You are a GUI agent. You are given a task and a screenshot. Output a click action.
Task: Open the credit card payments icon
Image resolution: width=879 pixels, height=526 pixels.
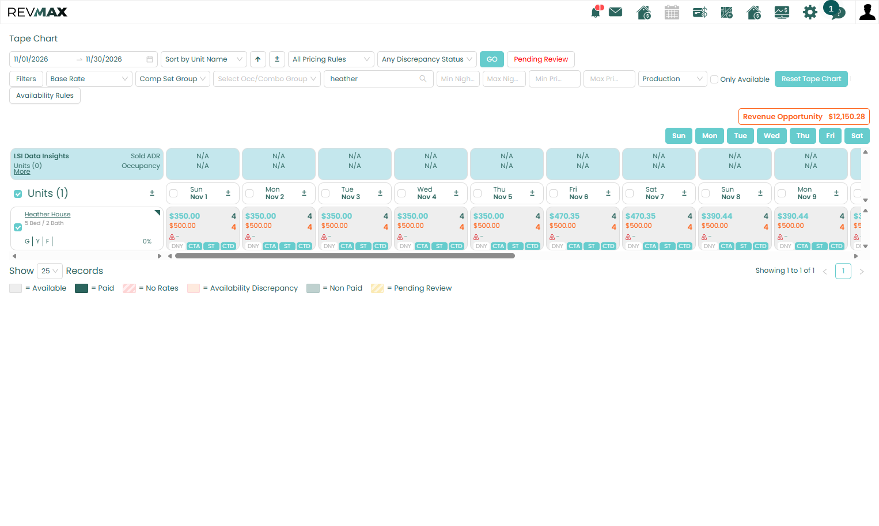click(x=700, y=12)
